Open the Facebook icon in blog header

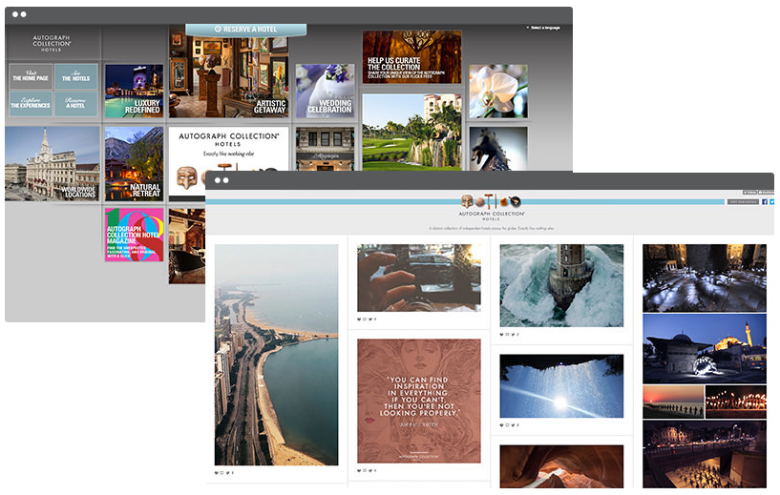point(765,202)
